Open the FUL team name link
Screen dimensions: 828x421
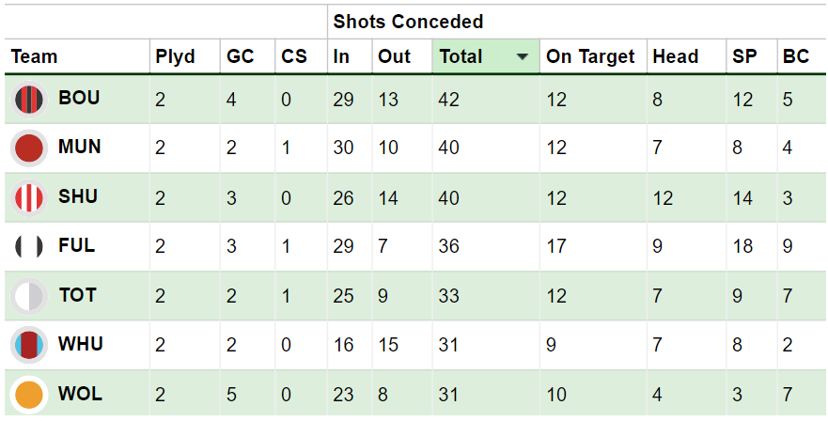pos(76,245)
